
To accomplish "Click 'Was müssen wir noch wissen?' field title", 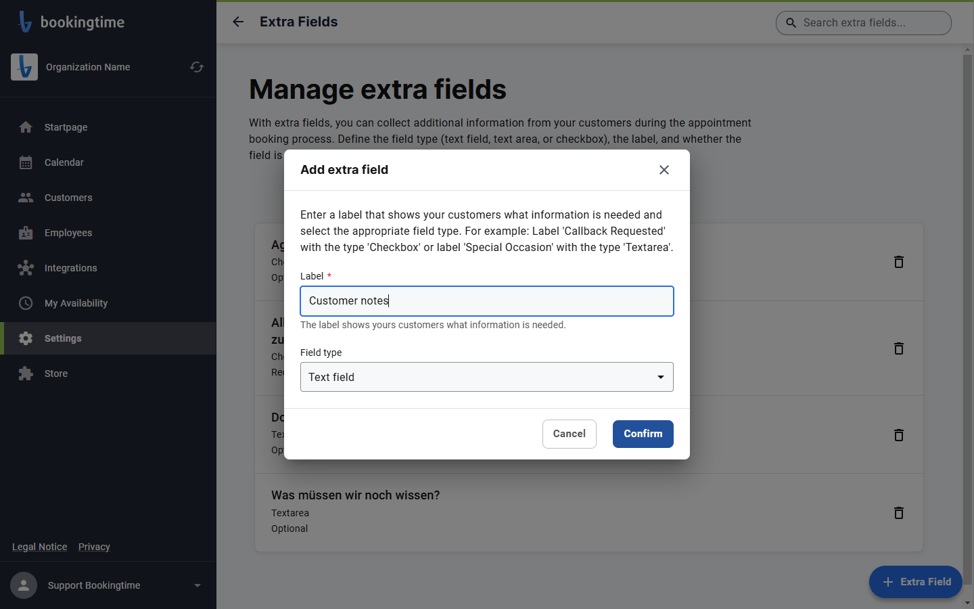I will (x=355, y=495).
